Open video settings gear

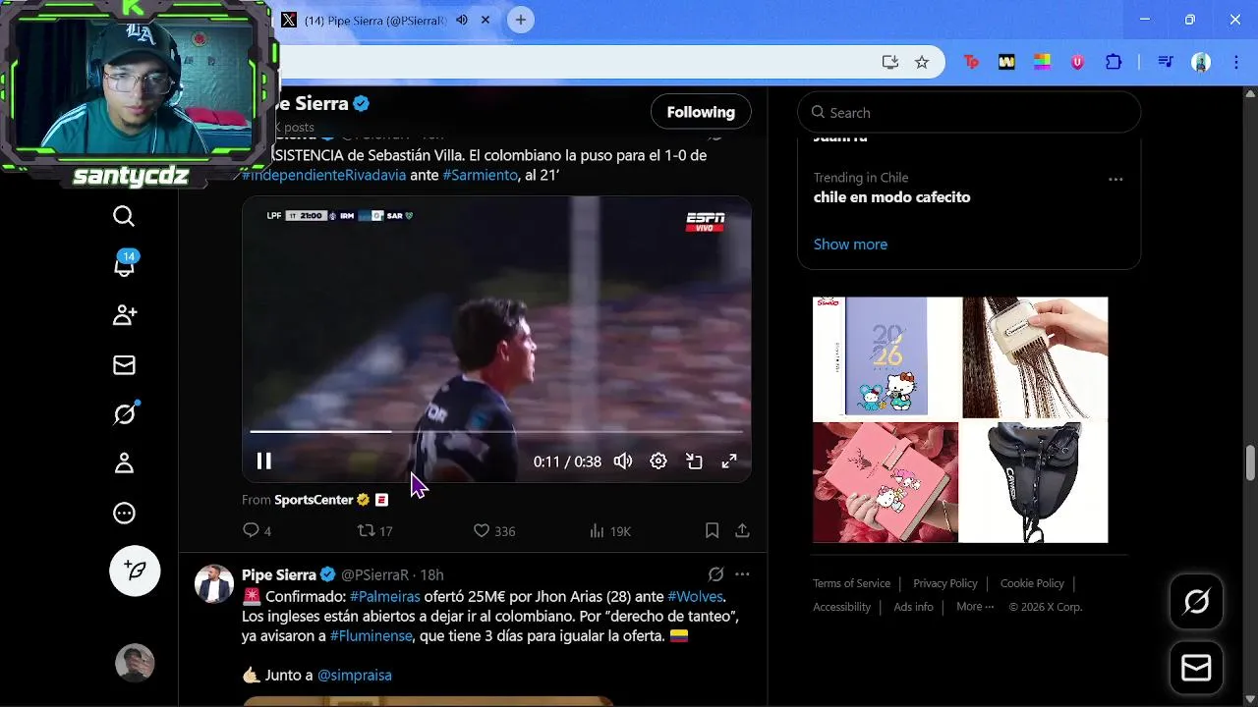pyautogui.click(x=658, y=461)
